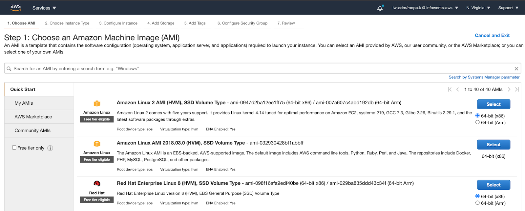Click the Amazon Linux AMI 2018.03.0 (HVM) title
Image resolution: width=525 pixels, height=211 pixels.
coord(181,143)
